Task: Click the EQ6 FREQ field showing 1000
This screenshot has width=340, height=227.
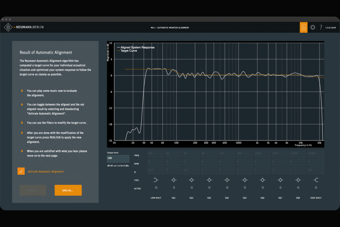Action: [262, 154]
